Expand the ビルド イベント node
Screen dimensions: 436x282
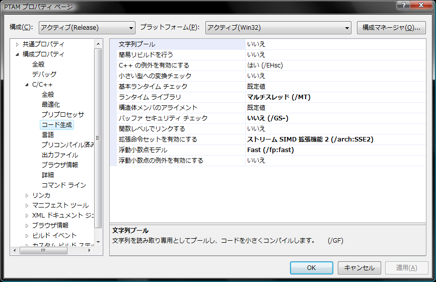[27, 236]
